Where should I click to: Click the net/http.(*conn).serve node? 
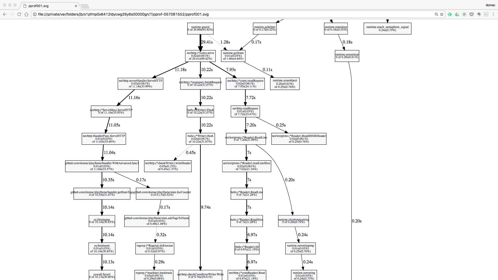tap(200, 56)
